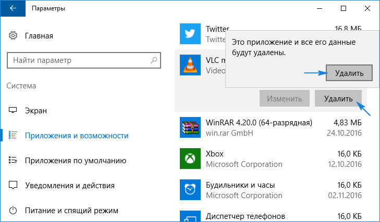Click the Удалить button under VLC
380x222 pixels.
tap(338, 98)
